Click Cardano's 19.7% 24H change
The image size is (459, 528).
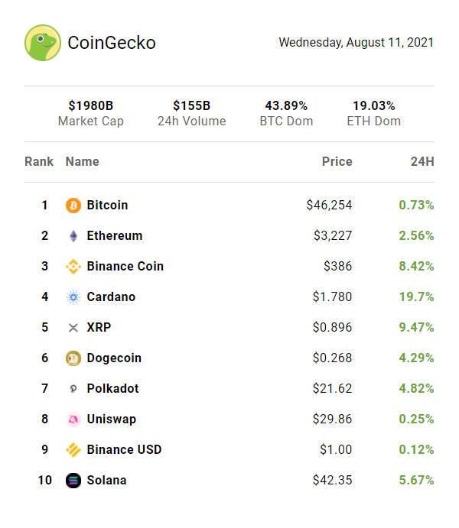[x=416, y=297]
